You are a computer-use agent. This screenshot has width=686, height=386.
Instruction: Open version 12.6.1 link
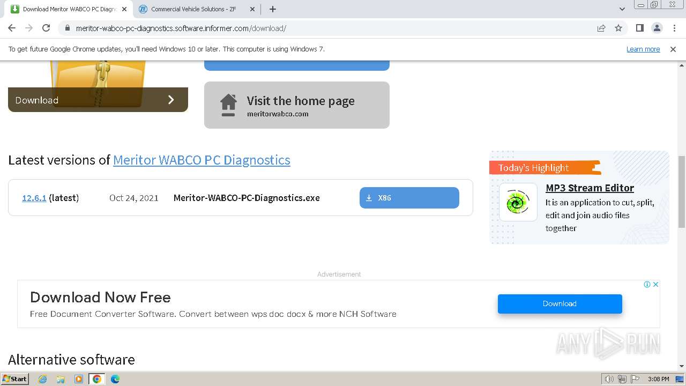[34, 198]
